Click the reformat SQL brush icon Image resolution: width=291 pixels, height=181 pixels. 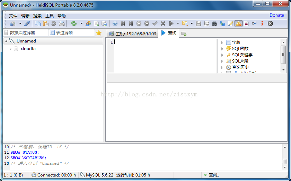pos(230,23)
